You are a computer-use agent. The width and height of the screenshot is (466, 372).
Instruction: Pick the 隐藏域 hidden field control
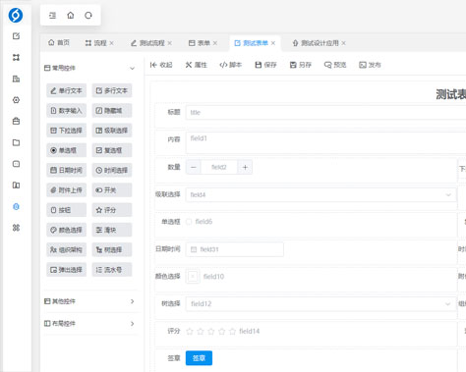(112, 111)
